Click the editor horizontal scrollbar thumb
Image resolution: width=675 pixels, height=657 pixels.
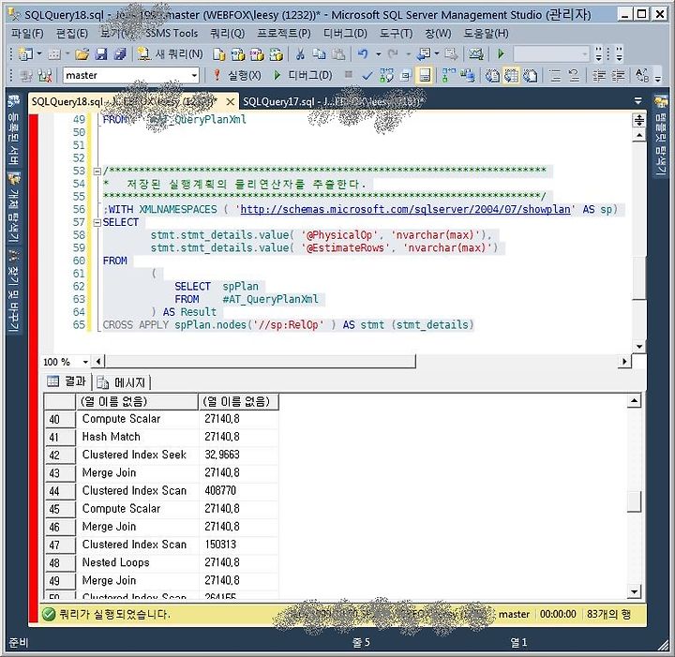click(260, 362)
